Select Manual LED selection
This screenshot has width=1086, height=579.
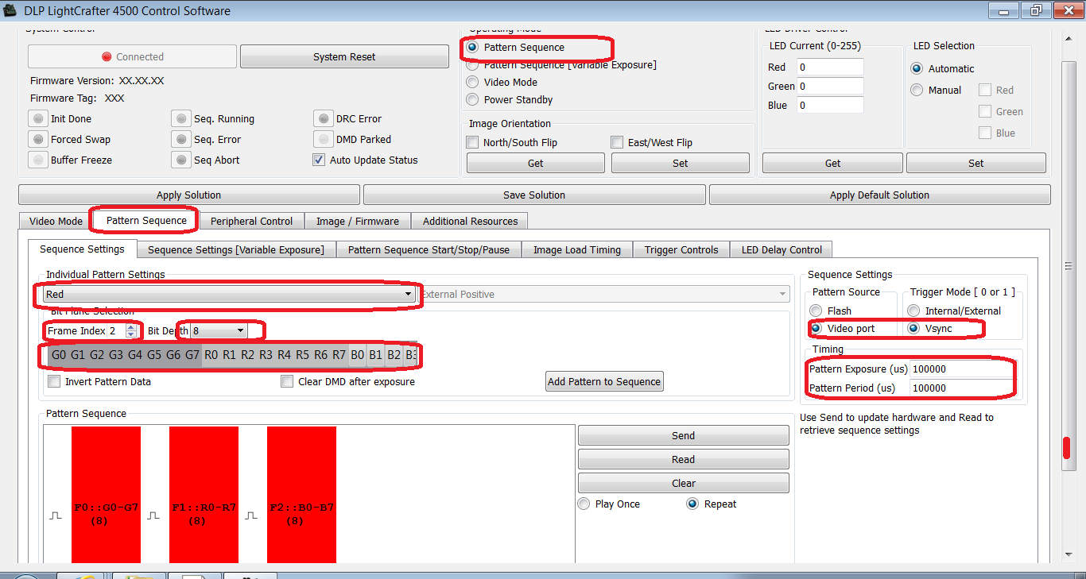coord(917,91)
